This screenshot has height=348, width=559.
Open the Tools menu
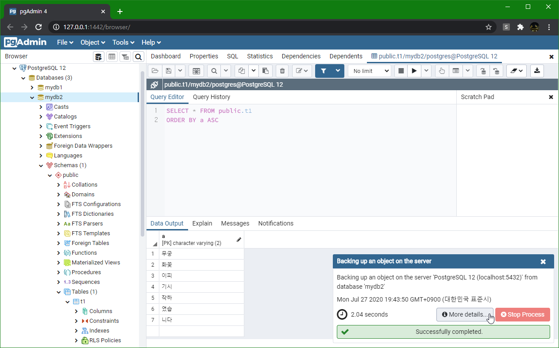point(123,42)
